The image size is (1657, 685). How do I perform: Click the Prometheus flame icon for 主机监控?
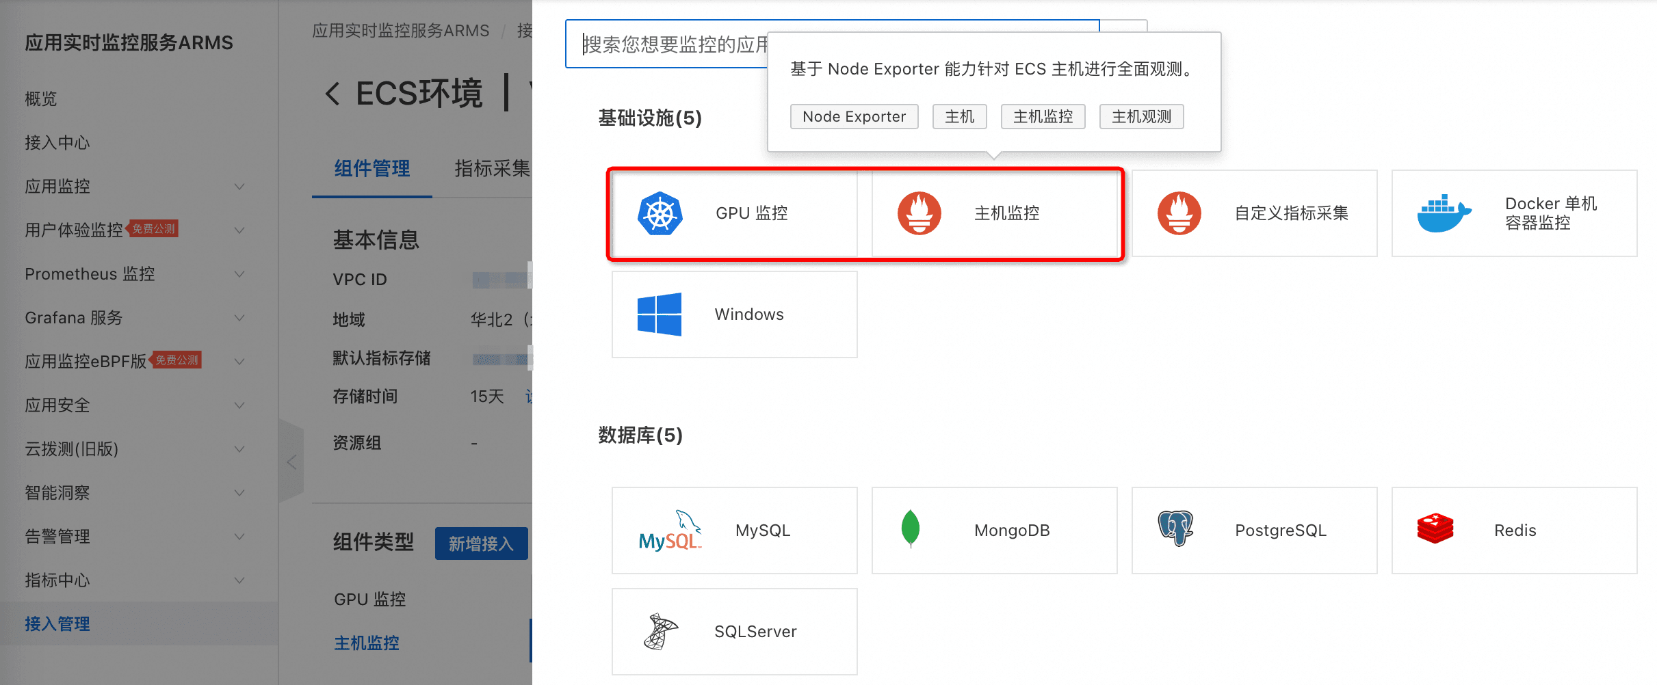pyautogui.click(x=919, y=213)
